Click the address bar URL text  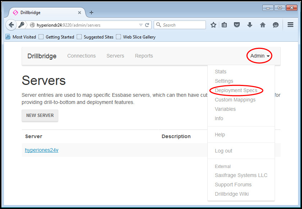pyautogui.click(x=68, y=25)
